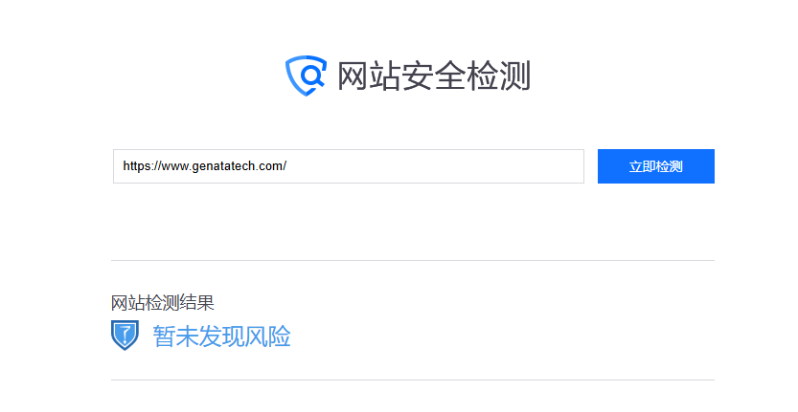Screen dimensions: 798x412
Task: Click the 网站检测结果 heading
Action: [x=162, y=303]
